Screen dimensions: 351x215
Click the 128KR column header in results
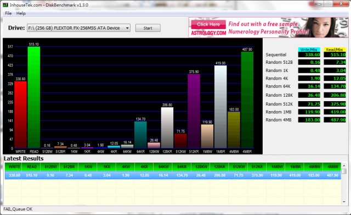click(219, 167)
